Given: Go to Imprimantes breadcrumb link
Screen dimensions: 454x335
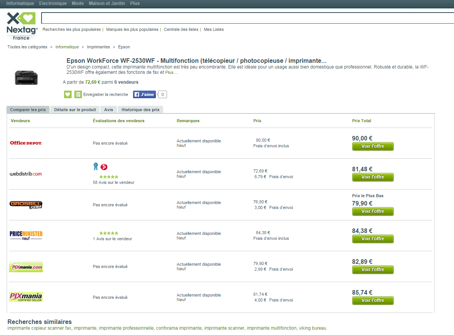Looking at the screenshot, I should coord(98,47).
